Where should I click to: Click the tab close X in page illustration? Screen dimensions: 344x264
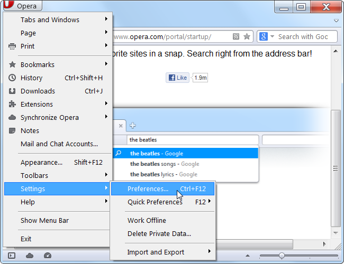[x=121, y=126]
